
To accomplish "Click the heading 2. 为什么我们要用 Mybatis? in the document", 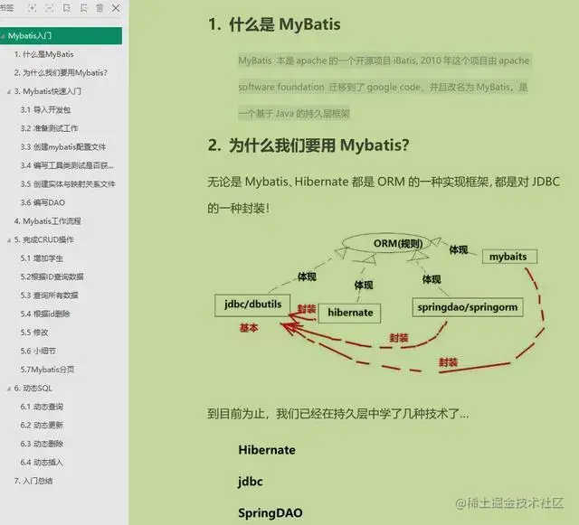I will pos(308,145).
